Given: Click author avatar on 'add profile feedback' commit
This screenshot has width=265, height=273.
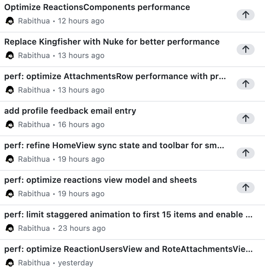Looking at the screenshot, I should click(x=10, y=125).
